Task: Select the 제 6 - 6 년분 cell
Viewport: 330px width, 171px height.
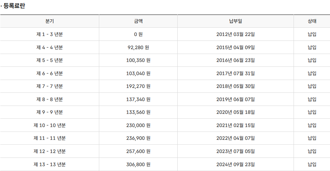Action: [50, 73]
